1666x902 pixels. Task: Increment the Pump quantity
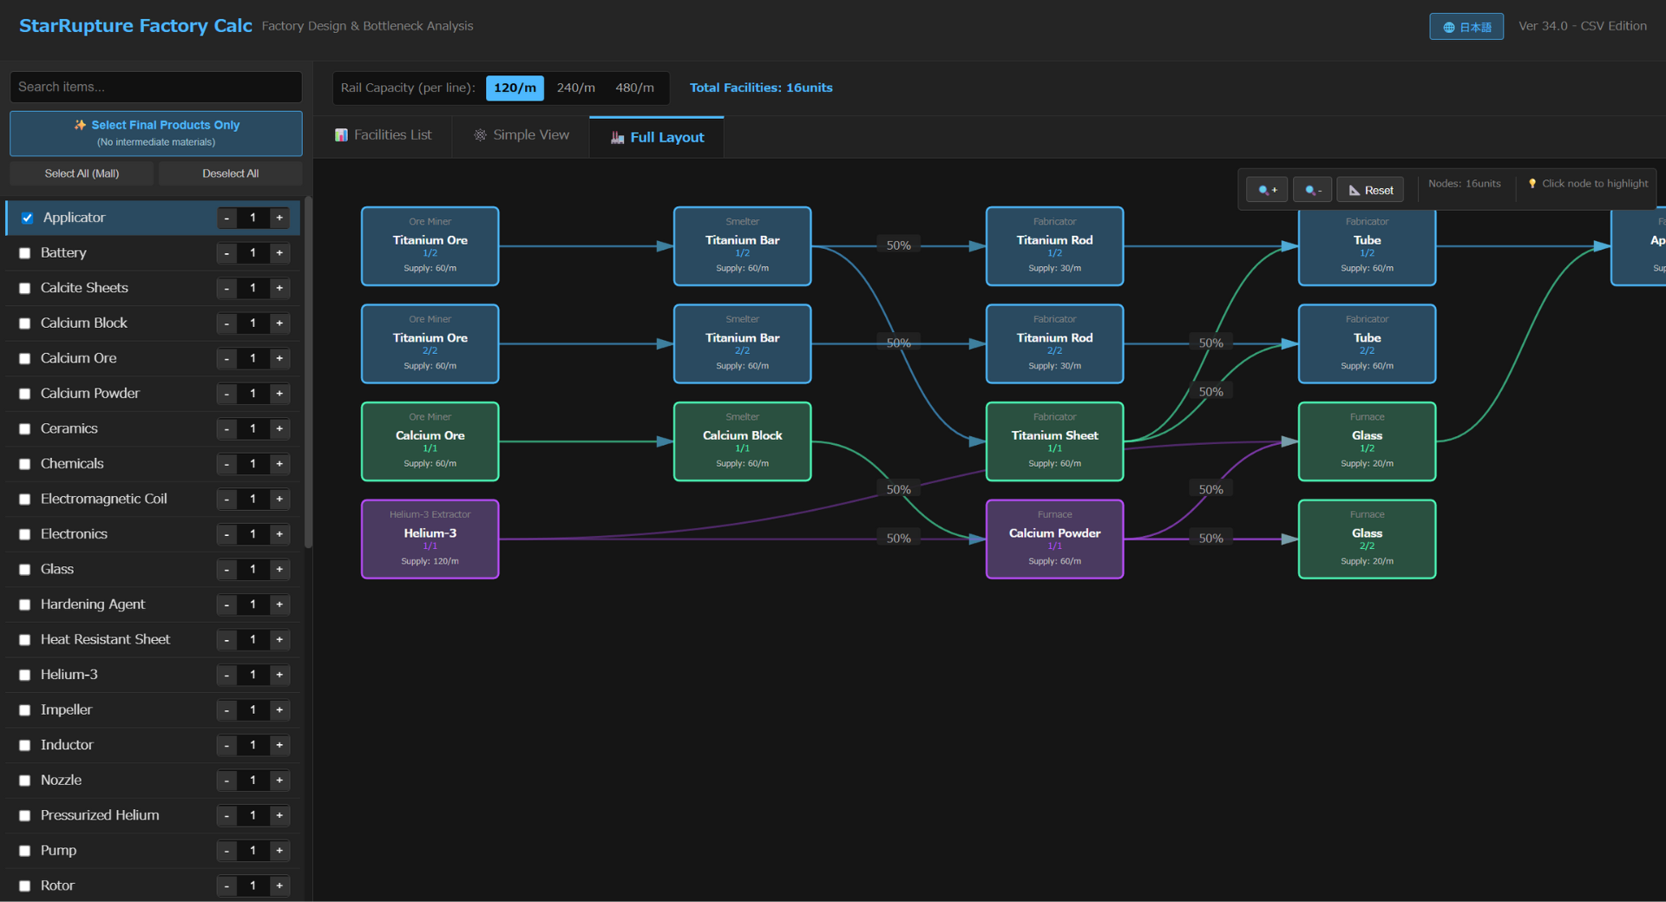point(279,851)
